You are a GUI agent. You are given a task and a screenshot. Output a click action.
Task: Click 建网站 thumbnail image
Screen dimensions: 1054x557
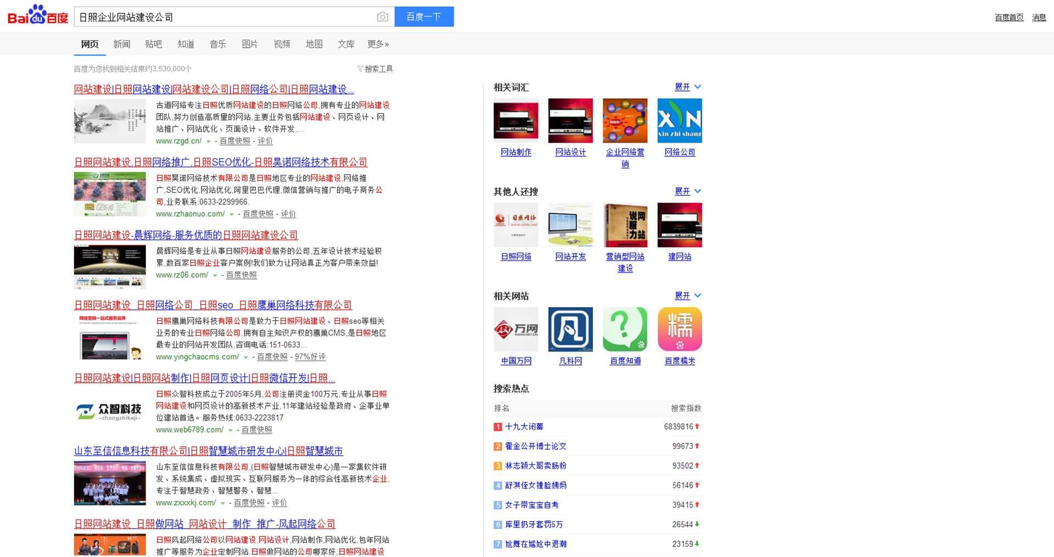[680, 225]
